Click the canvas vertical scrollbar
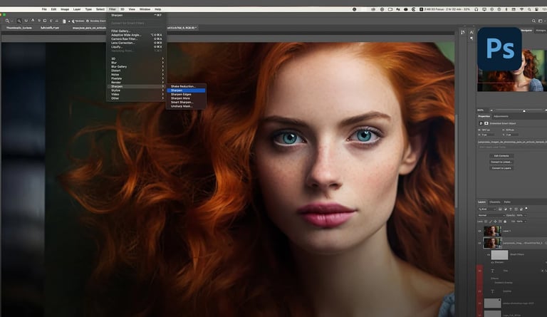Screen dimensions: 547x317 pyautogui.click(x=457, y=160)
